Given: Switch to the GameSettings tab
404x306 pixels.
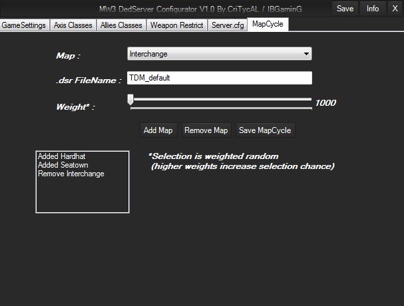Looking at the screenshot, I should click(x=24, y=25).
